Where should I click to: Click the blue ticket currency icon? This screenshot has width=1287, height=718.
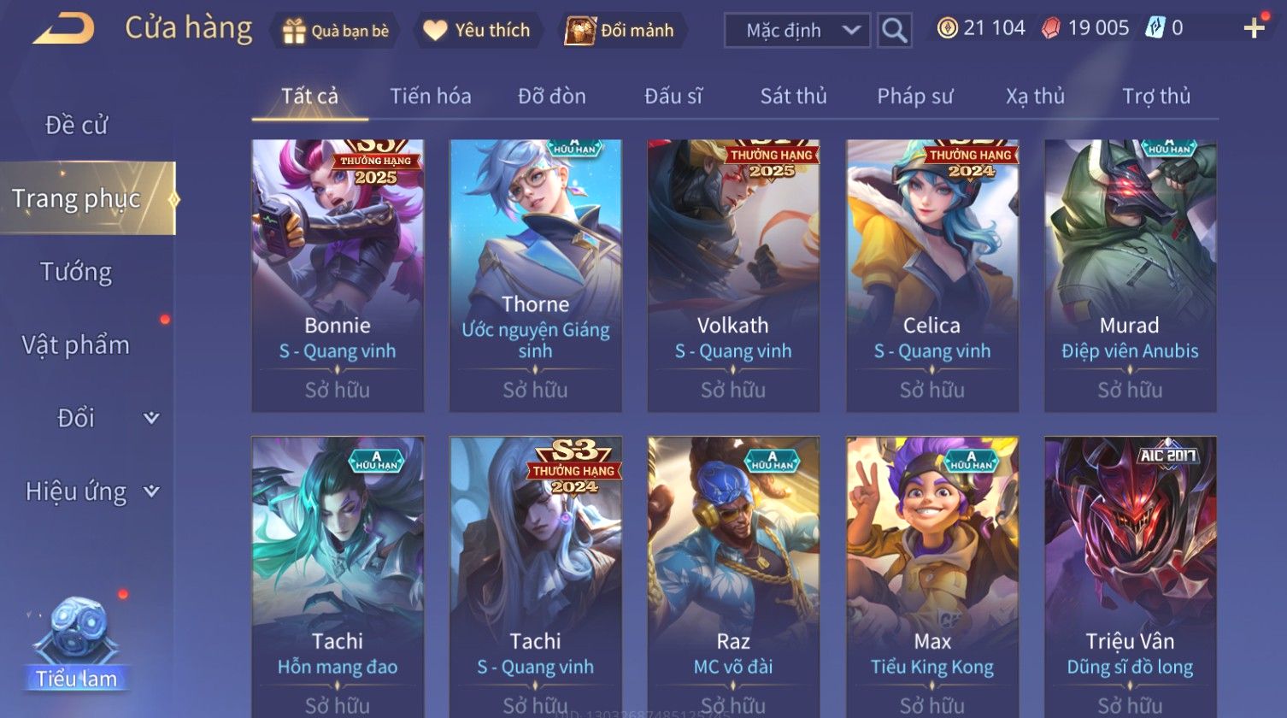[1155, 28]
